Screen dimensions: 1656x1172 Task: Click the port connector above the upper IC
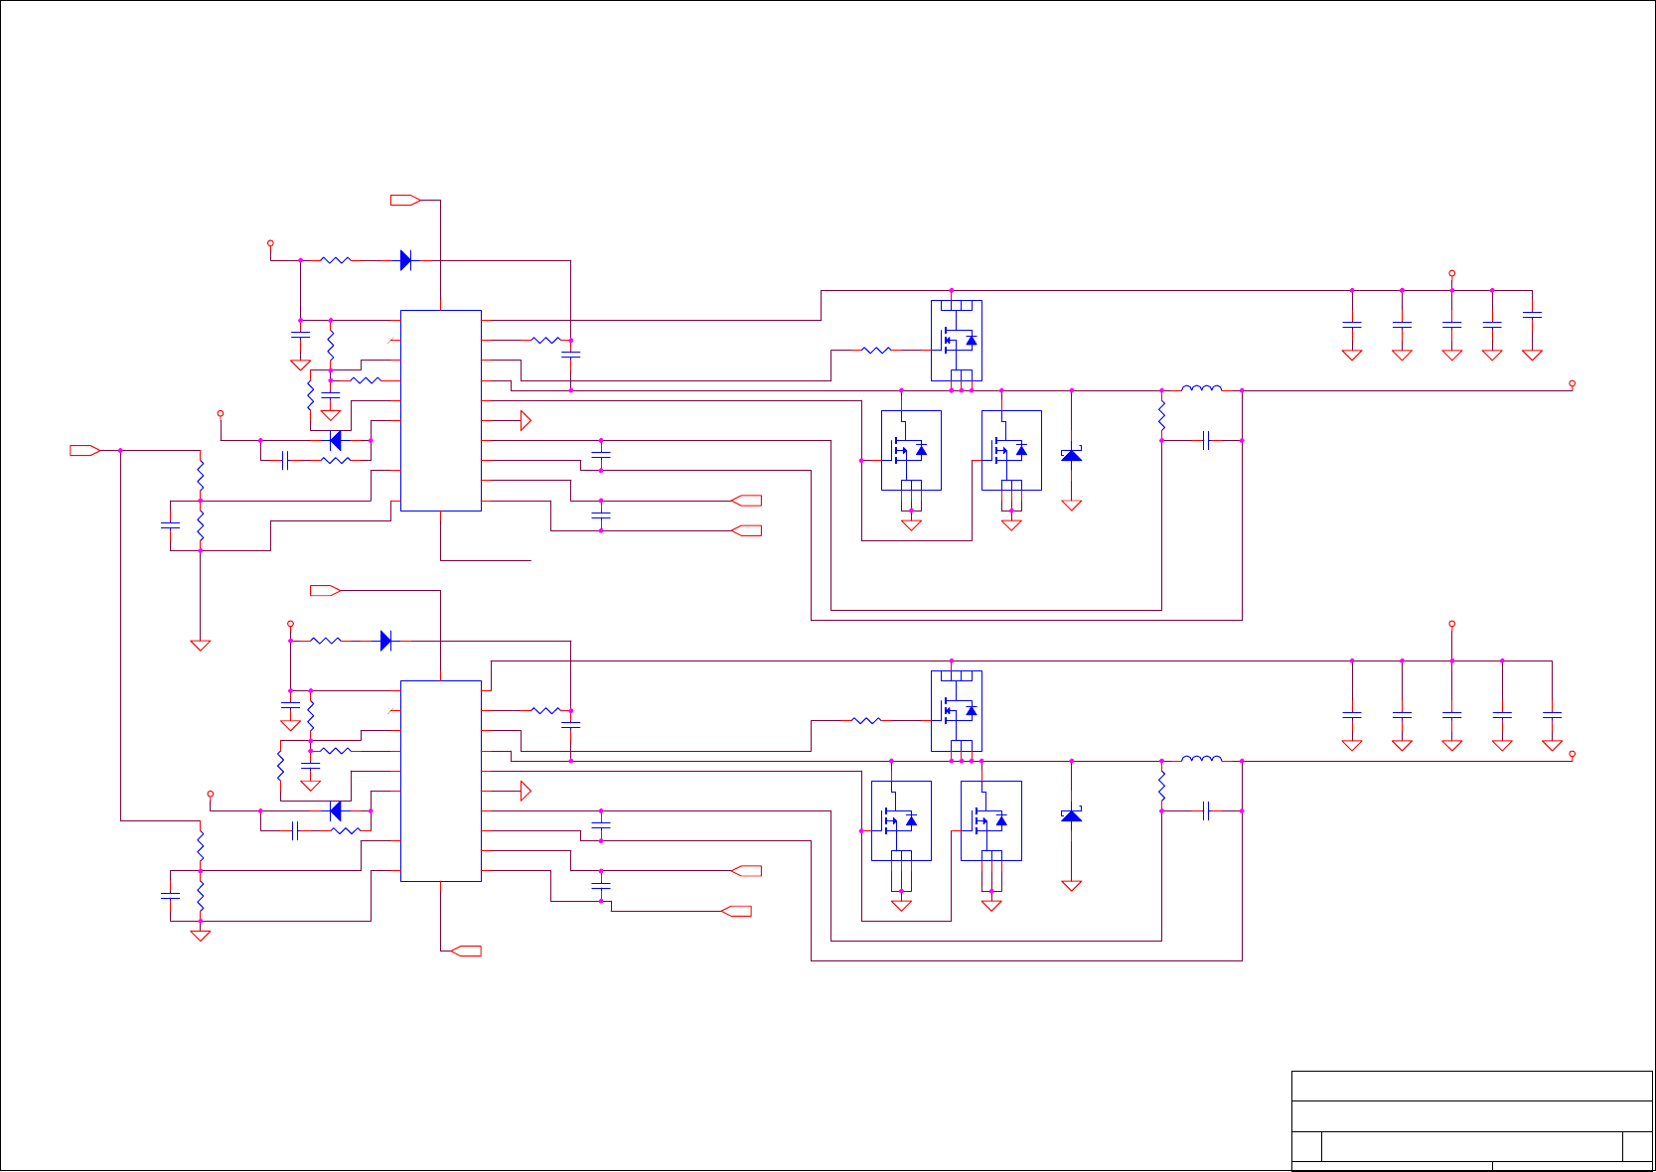405,201
